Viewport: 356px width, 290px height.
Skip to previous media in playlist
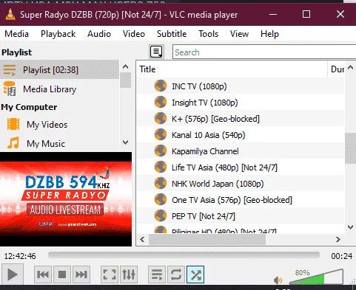pyautogui.click(x=43, y=275)
